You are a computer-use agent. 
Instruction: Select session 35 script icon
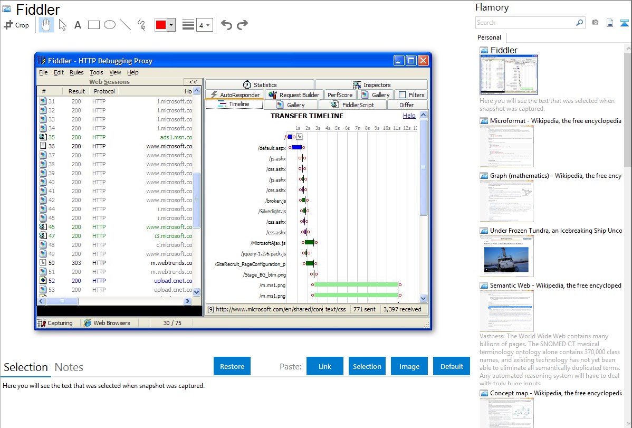point(43,137)
